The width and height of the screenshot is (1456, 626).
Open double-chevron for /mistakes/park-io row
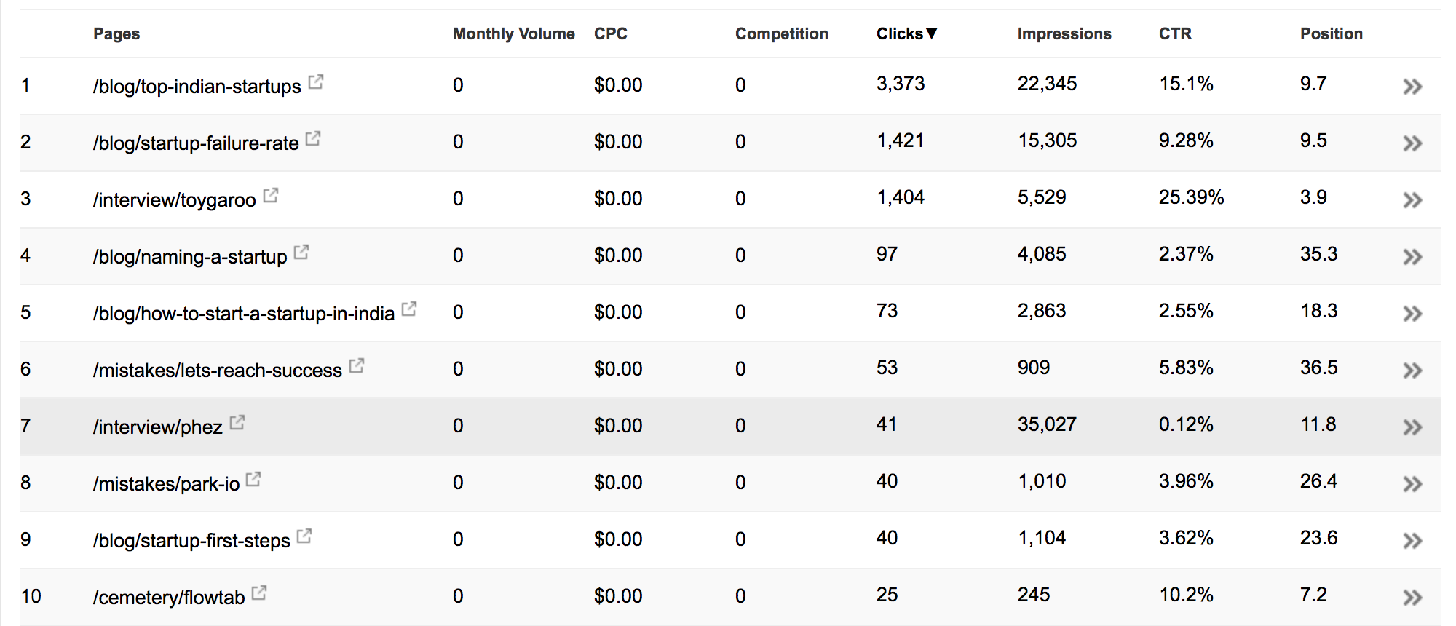coord(1412,484)
